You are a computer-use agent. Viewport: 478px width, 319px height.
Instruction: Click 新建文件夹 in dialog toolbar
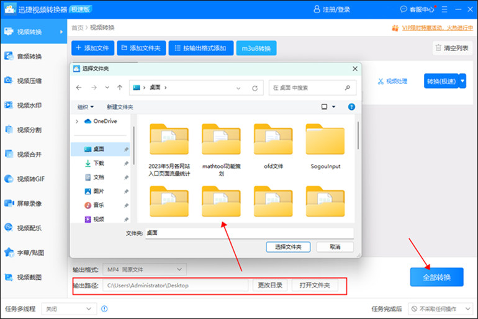coord(120,107)
